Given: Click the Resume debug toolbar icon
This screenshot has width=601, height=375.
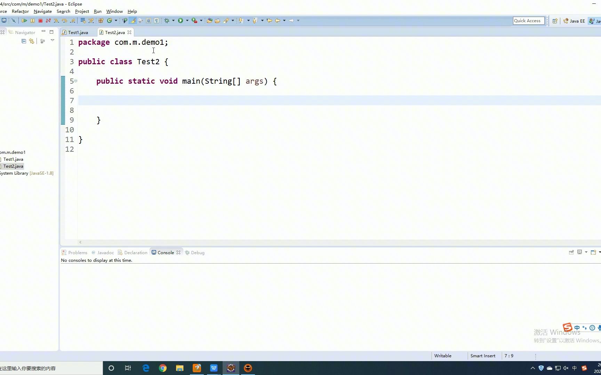Looking at the screenshot, I should pyautogui.click(x=24, y=21).
